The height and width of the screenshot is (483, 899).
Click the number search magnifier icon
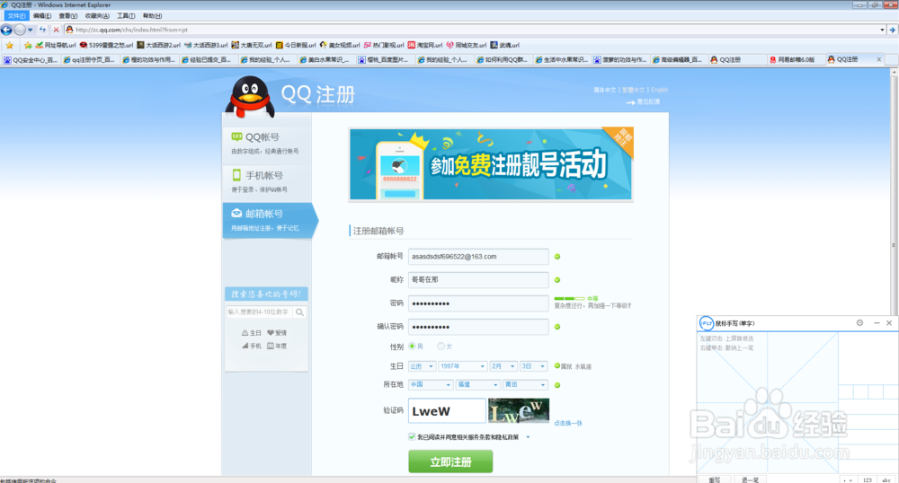click(x=300, y=312)
